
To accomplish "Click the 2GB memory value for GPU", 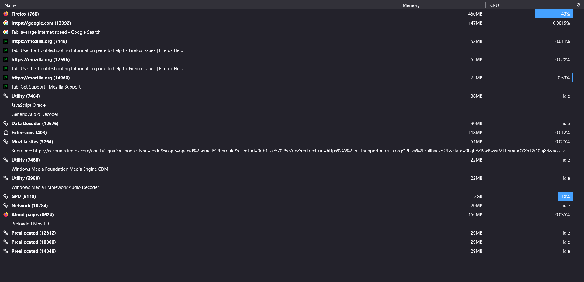I will tap(478, 196).
